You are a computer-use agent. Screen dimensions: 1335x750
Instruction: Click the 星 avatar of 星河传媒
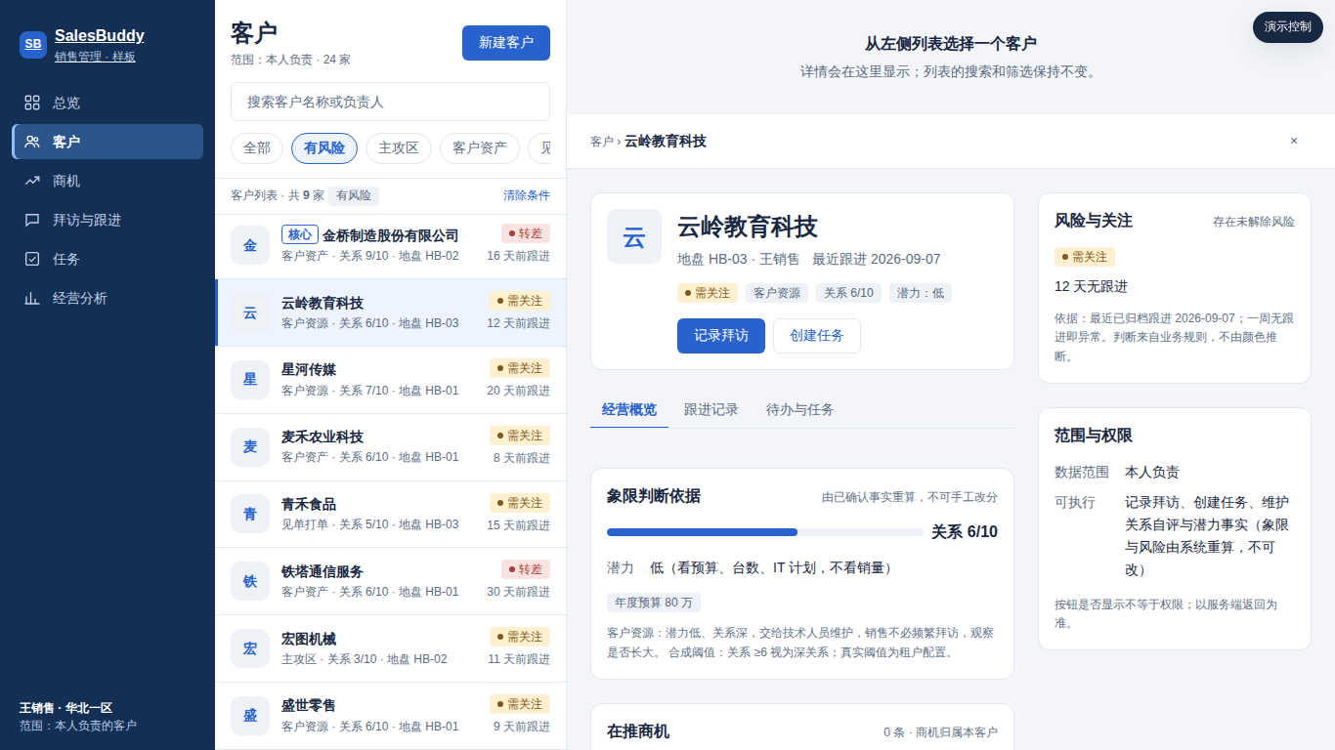click(250, 380)
